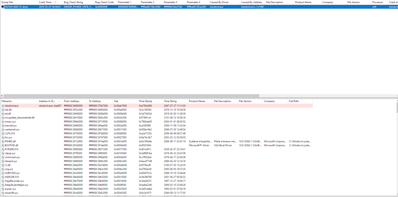Sort dumps by Crash Time column
398x197 pixels.
tap(50, 2)
